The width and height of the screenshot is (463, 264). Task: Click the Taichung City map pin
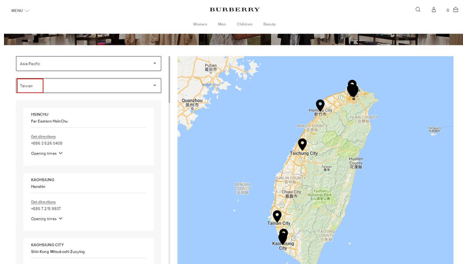302,145
